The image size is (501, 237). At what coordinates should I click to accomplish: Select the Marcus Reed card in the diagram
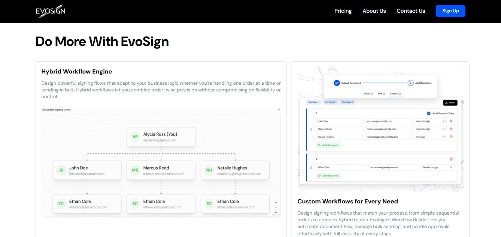pos(161,170)
